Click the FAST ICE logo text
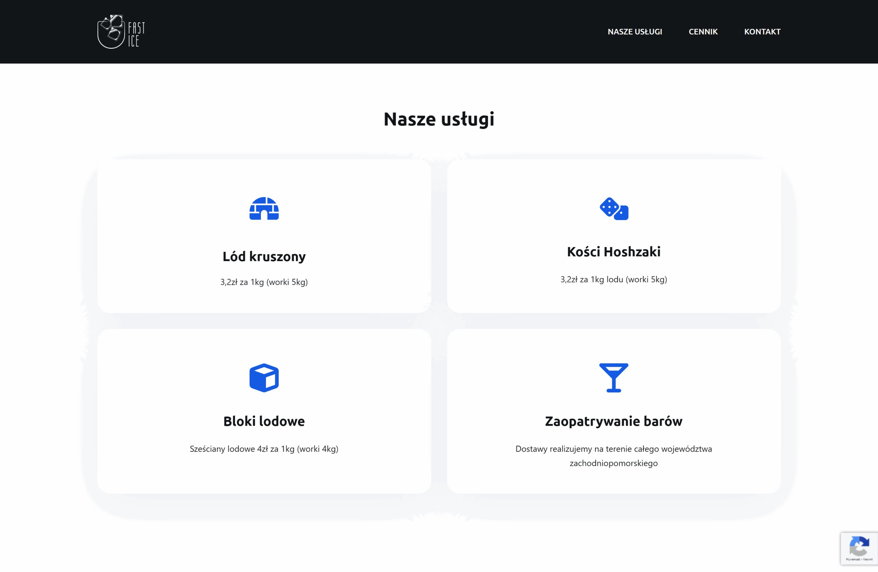The height and width of the screenshot is (572, 878). (x=136, y=34)
